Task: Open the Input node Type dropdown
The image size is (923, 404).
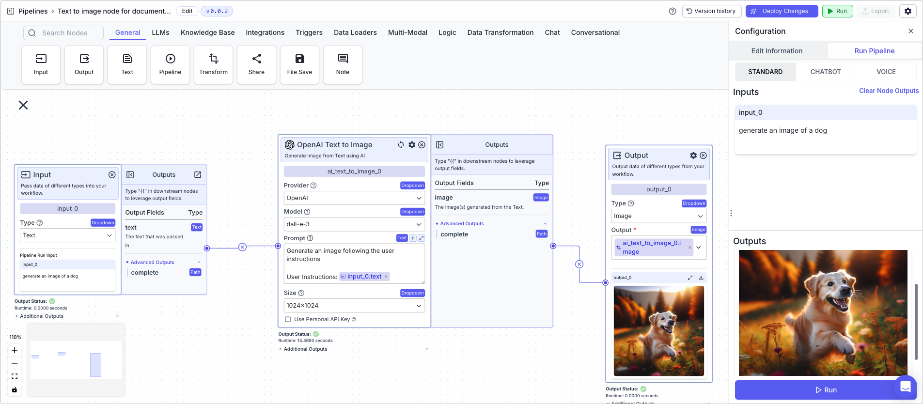Action: (67, 235)
